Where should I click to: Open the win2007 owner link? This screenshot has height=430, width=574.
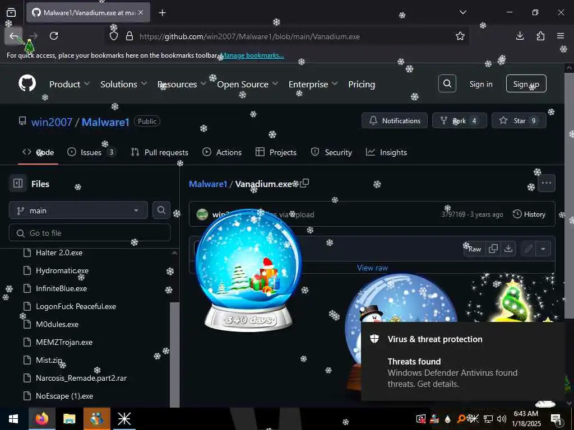tap(52, 121)
